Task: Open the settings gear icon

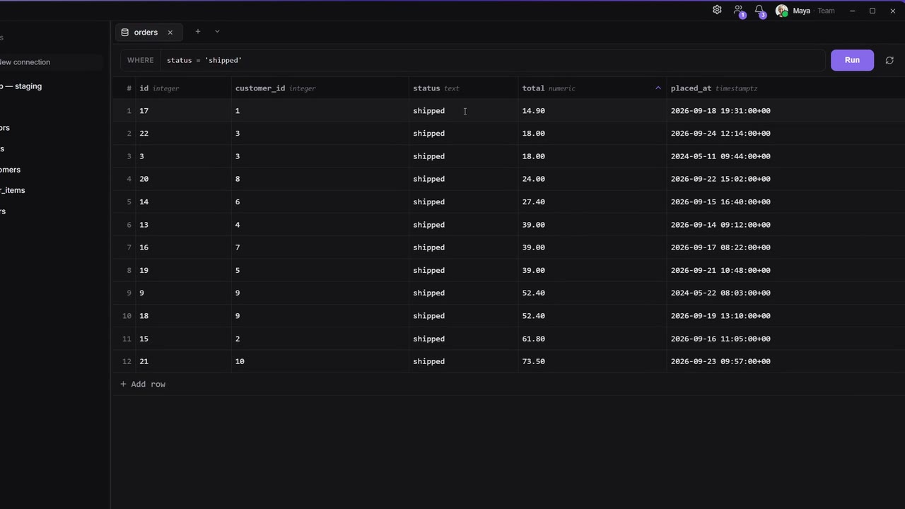Action: (717, 10)
